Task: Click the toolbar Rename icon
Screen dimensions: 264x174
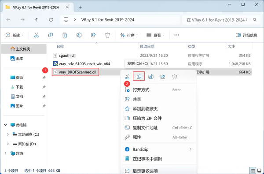Action: pyautogui.click(x=79, y=35)
